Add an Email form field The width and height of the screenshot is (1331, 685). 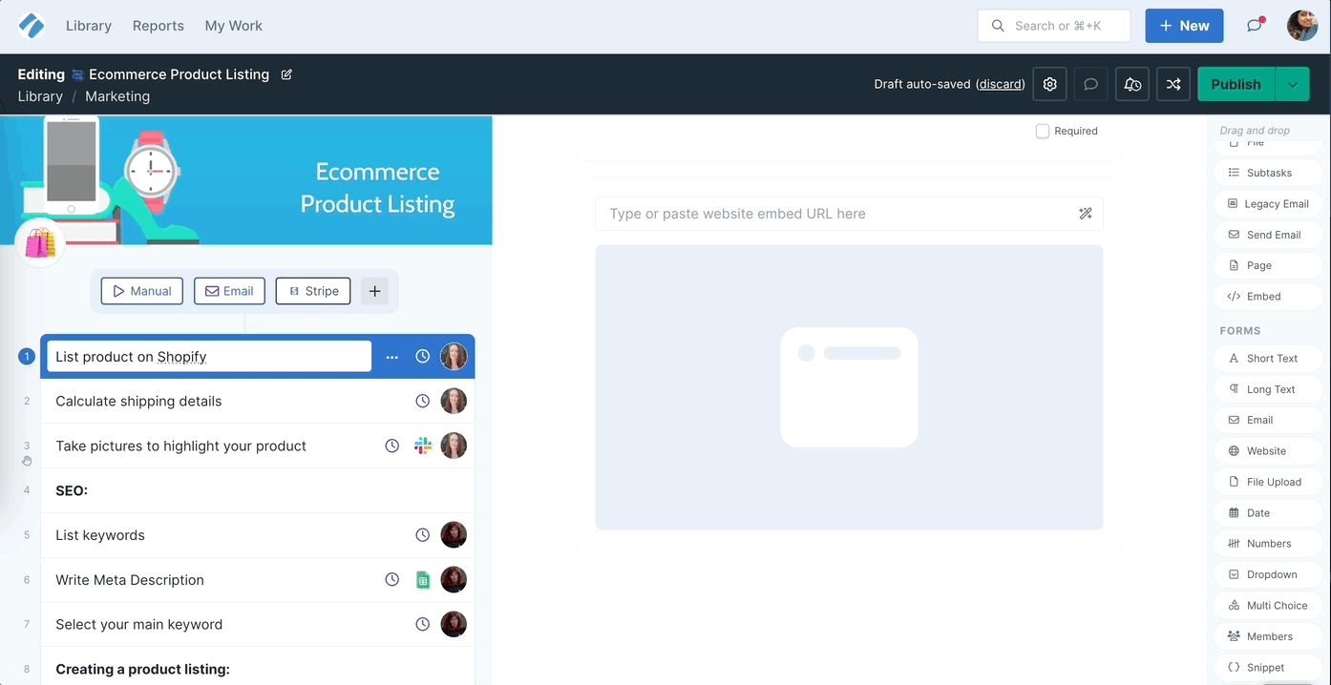pyautogui.click(x=1268, y=420)
